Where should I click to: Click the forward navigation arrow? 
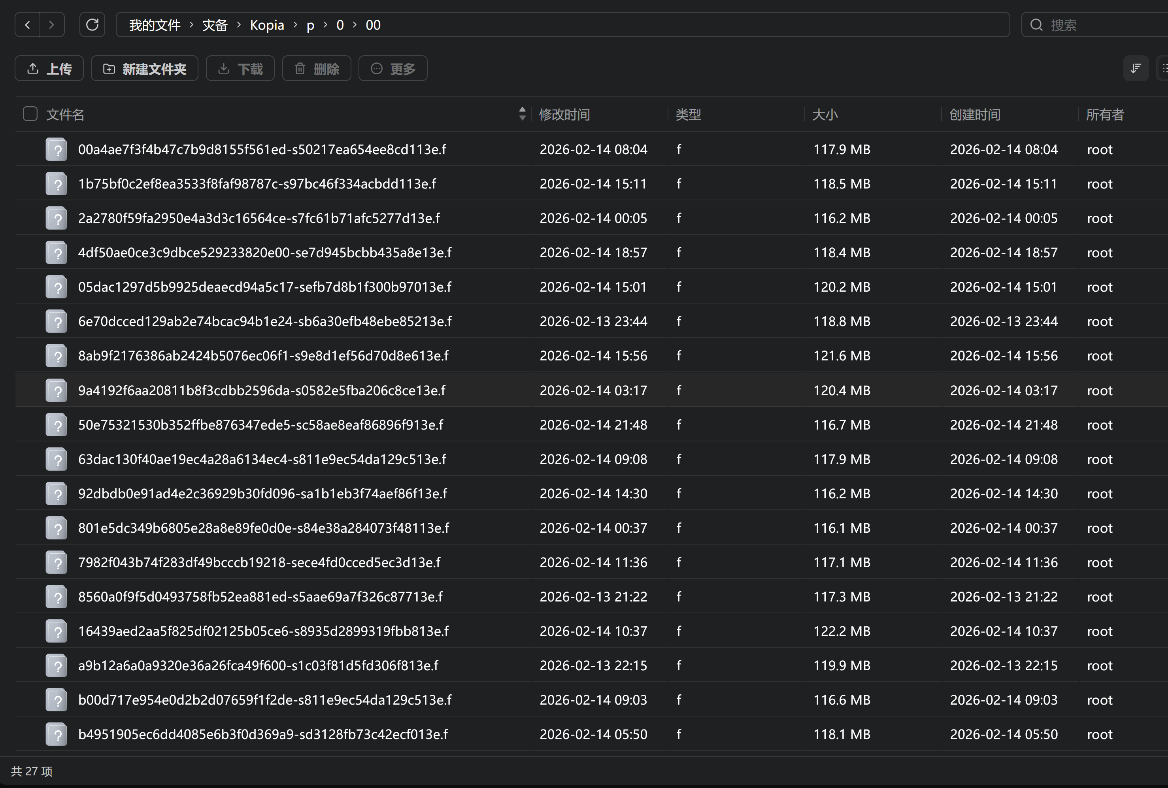[51, 25]
